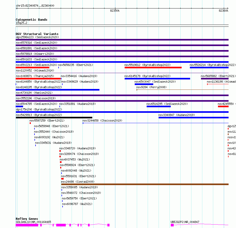Select the nsv6579316 (Sedlazeck2020) variant label
Screen dimensions: 236x228
pyautogui.click(x=37, y=43)
